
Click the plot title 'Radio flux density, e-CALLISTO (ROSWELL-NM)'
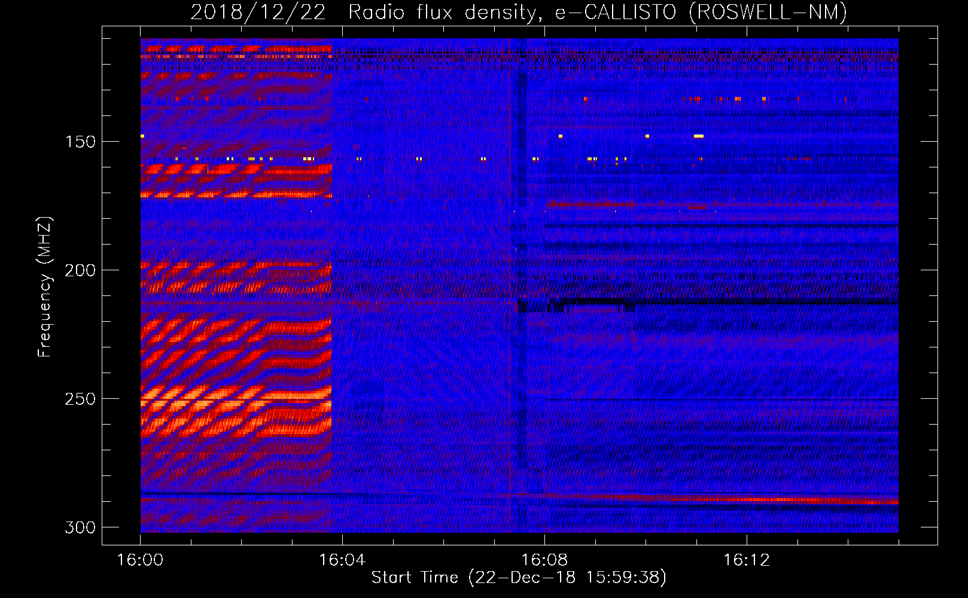(598, 13)
